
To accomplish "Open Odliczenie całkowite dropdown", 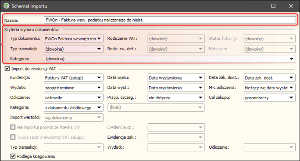I will [74, 98].
